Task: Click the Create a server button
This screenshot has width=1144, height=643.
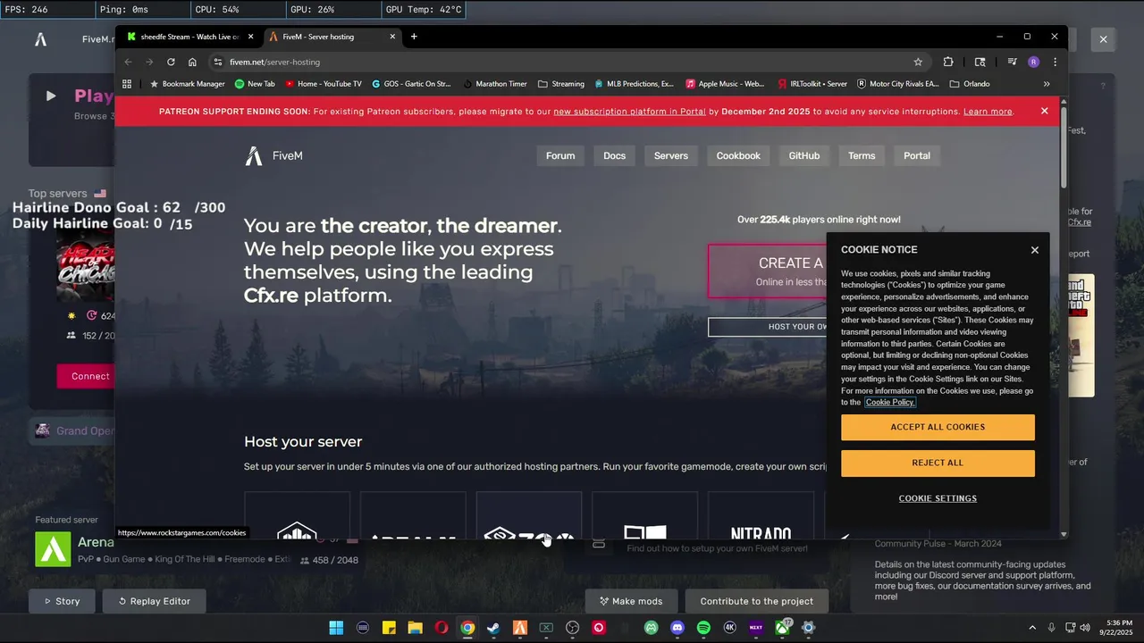Action: pos(767,271)
